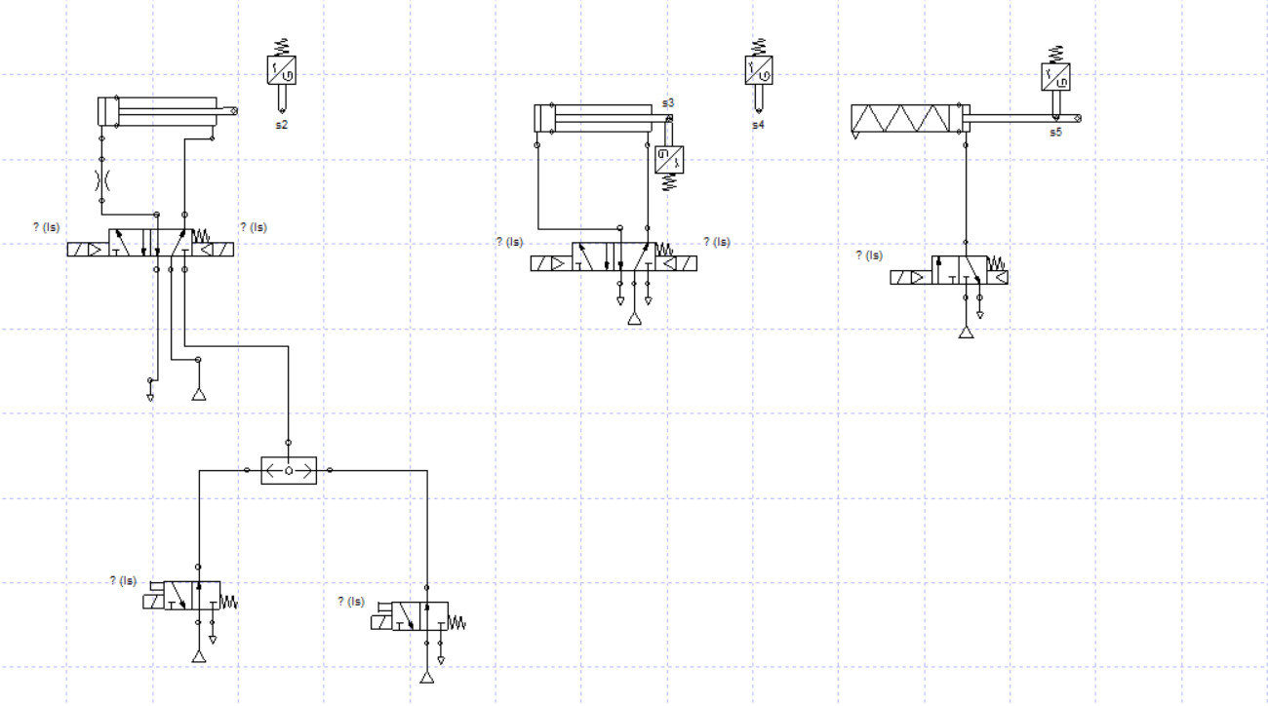Select the valve s3 mounted on middle cylinder
Screen dimensions: 1268x706
coord(667,157)
